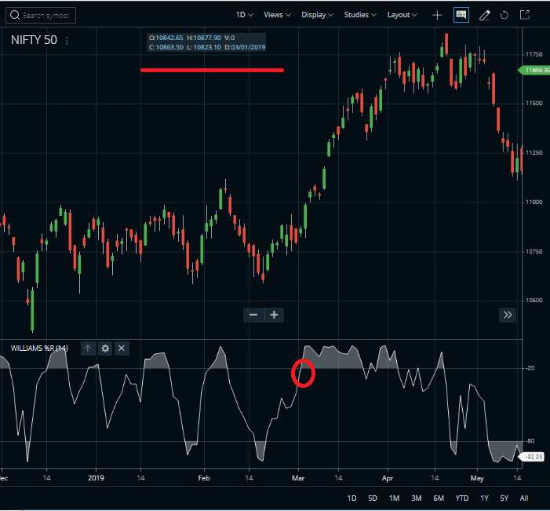Click the 11750 price axis label
This screenshot has height=511, width=550.
pos(534,54)
